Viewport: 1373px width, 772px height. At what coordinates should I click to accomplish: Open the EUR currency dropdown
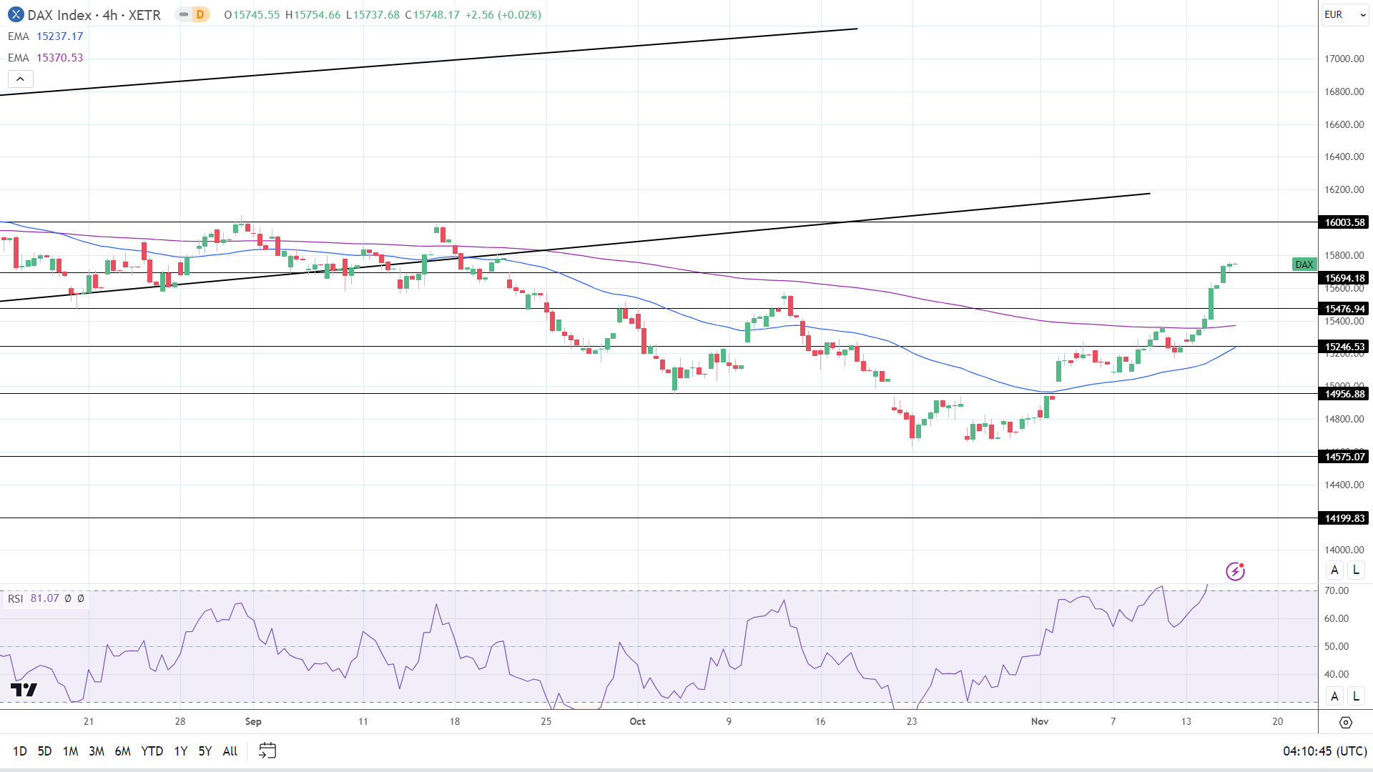click(1344, 14)
